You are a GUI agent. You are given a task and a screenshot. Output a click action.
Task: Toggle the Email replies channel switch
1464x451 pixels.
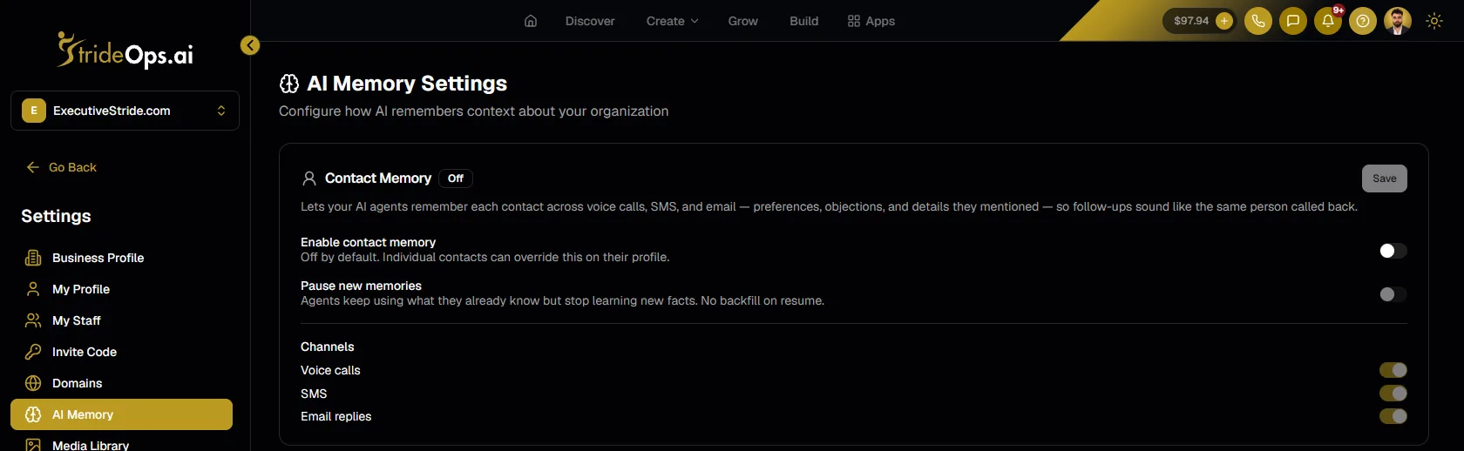point(1393,416)
